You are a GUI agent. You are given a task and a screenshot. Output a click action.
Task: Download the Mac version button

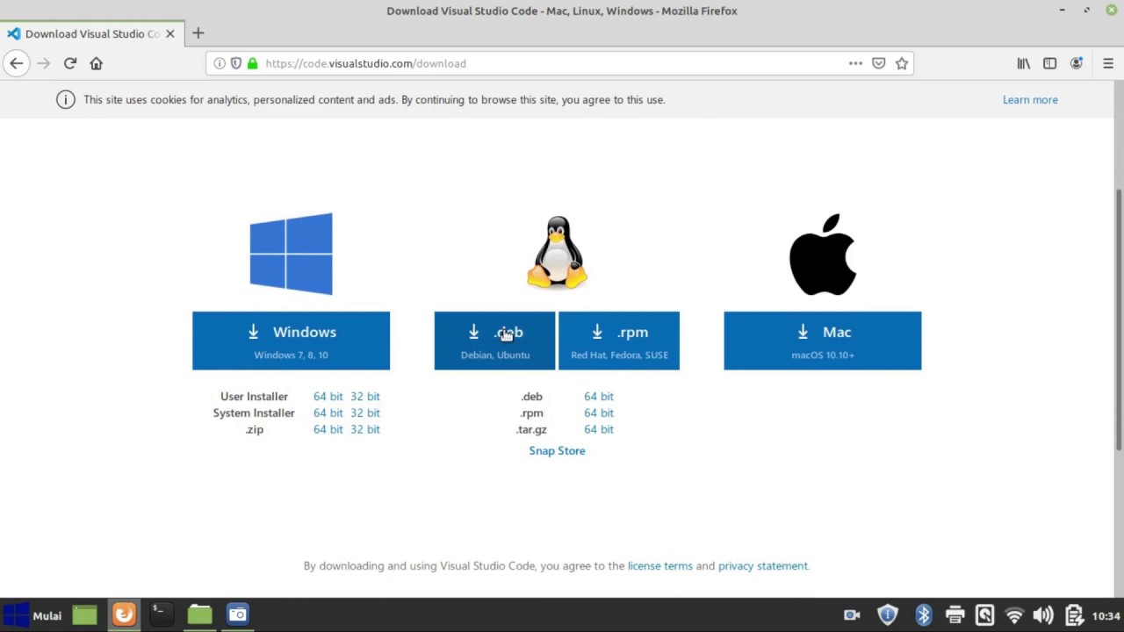click(x=823, y=341)
